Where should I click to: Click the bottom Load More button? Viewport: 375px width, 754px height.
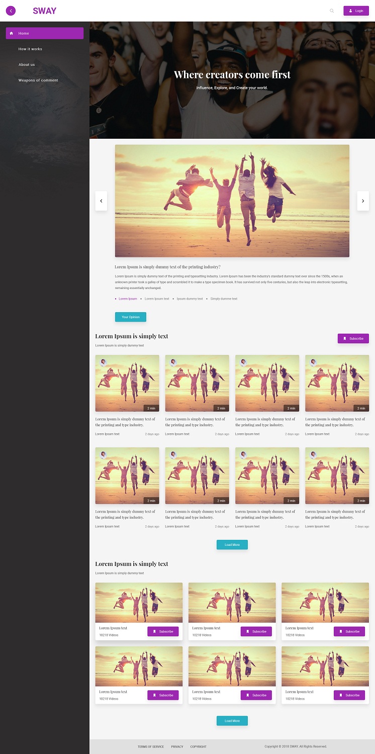[x=232, y=721]
